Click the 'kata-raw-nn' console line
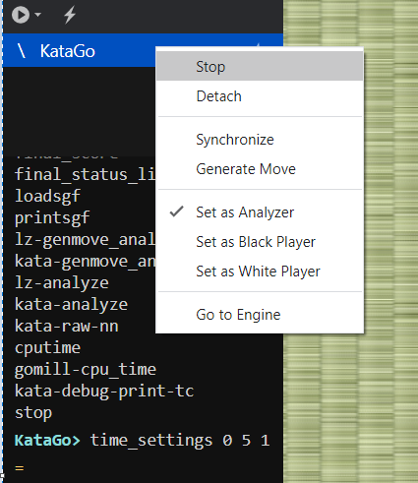Viewport: 418px width, 483px height. point(67,326)
